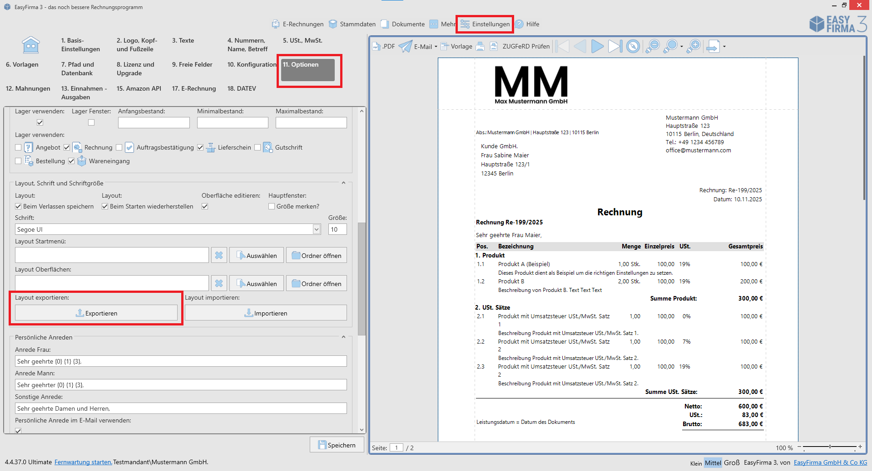Toggle 'Beim Verlassen speichern' checkbox
This screenshot has height=471, width=872.
(x=18, y=206)
